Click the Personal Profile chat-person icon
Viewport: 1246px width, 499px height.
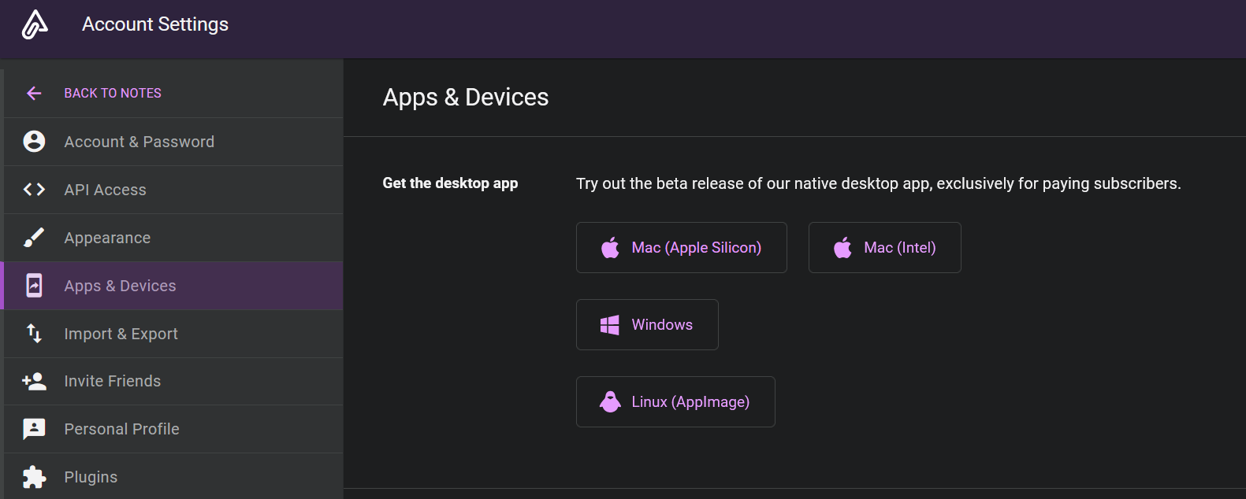tap(34, 429)
